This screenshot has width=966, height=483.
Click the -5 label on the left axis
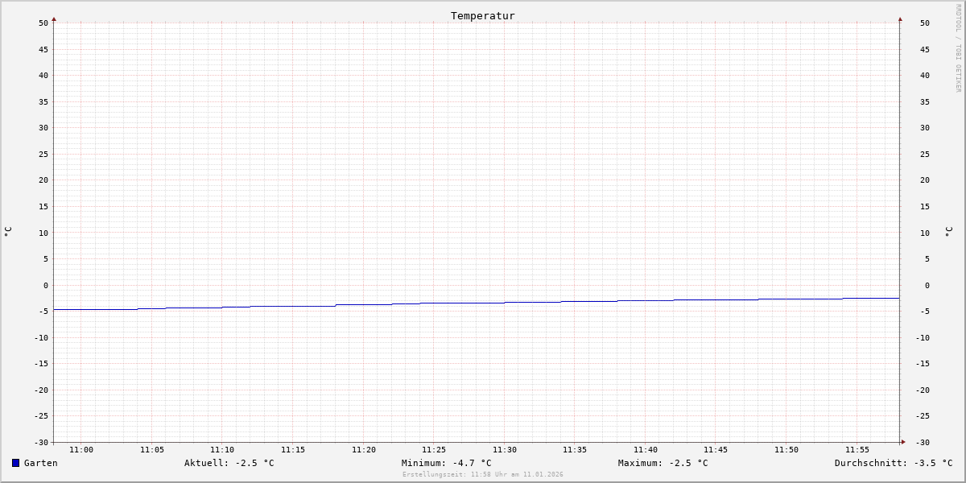43,312
